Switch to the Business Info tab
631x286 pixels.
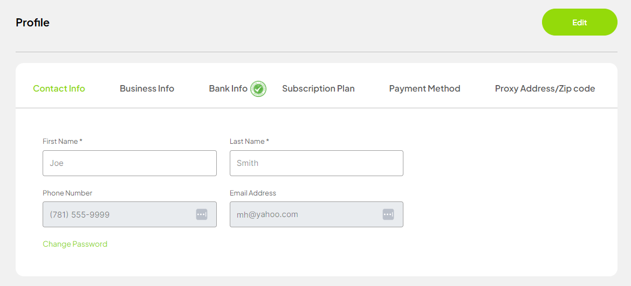coord(147,88)
